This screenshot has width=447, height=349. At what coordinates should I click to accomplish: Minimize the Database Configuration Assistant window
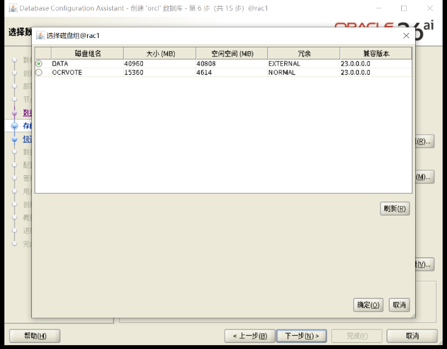point(379,8)
